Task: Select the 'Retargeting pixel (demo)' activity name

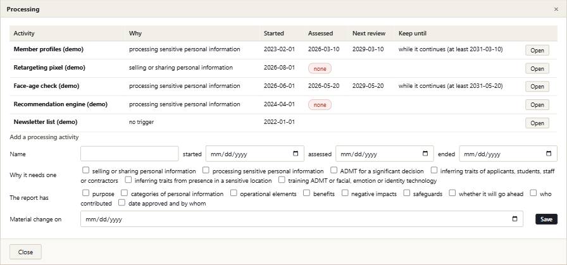Action: tap(49, 68)
